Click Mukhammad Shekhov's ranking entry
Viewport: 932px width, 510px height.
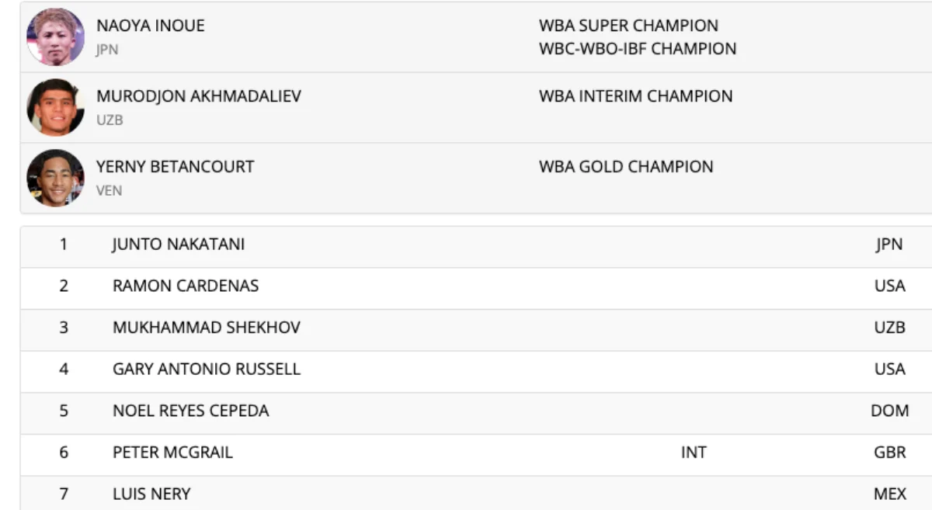pyautogui.click(x=207, y=328)
